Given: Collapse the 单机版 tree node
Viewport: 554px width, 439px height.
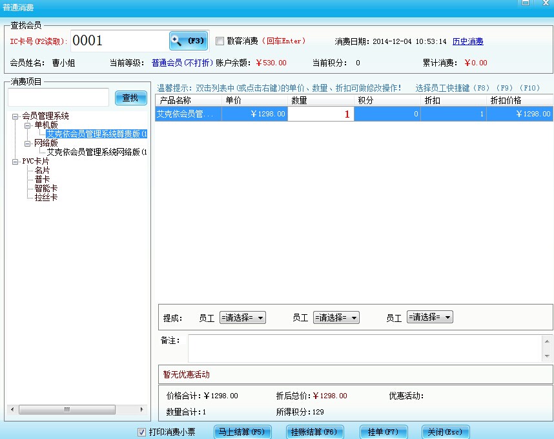Looking at the screenshot, I should 27,125.
